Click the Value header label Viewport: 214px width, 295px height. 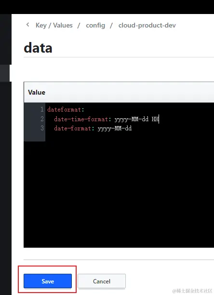[37, 92]
